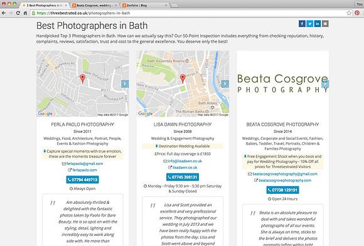
Task: Open the browser home icon
Action: (25, 13)
